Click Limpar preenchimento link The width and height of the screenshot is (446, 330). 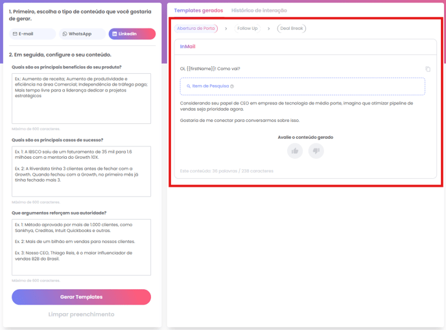tap(81, 314)
